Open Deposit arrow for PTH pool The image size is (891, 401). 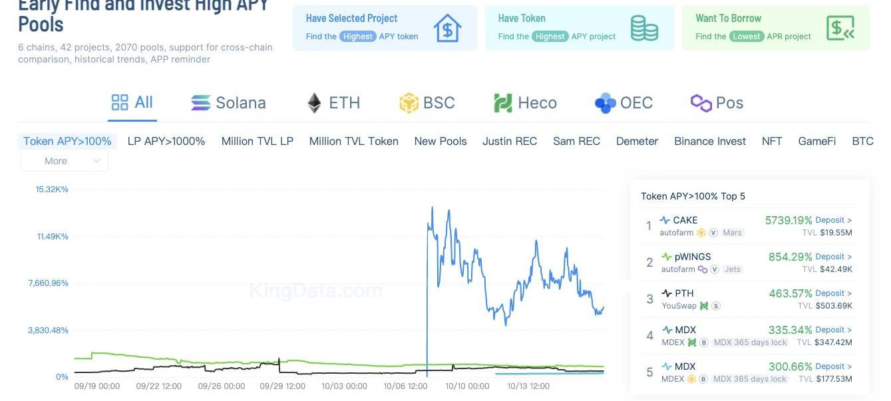pyautogui.click(x=833, y=293)
